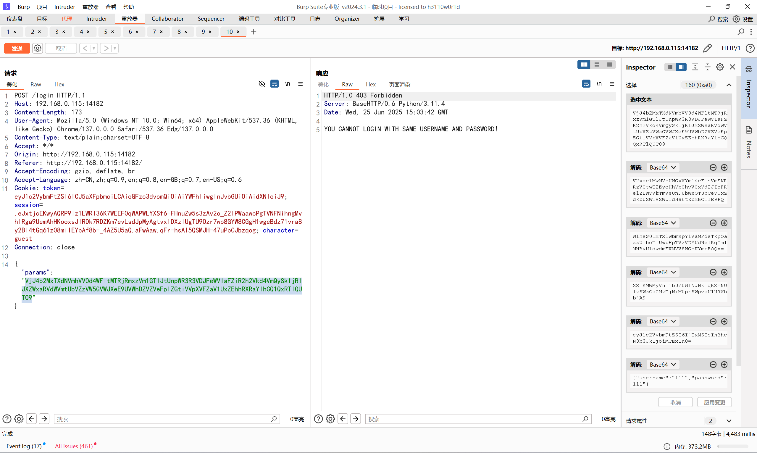Add decode step after last Base64 plus icon
757x453 pixels.
[x=724, y=364]
